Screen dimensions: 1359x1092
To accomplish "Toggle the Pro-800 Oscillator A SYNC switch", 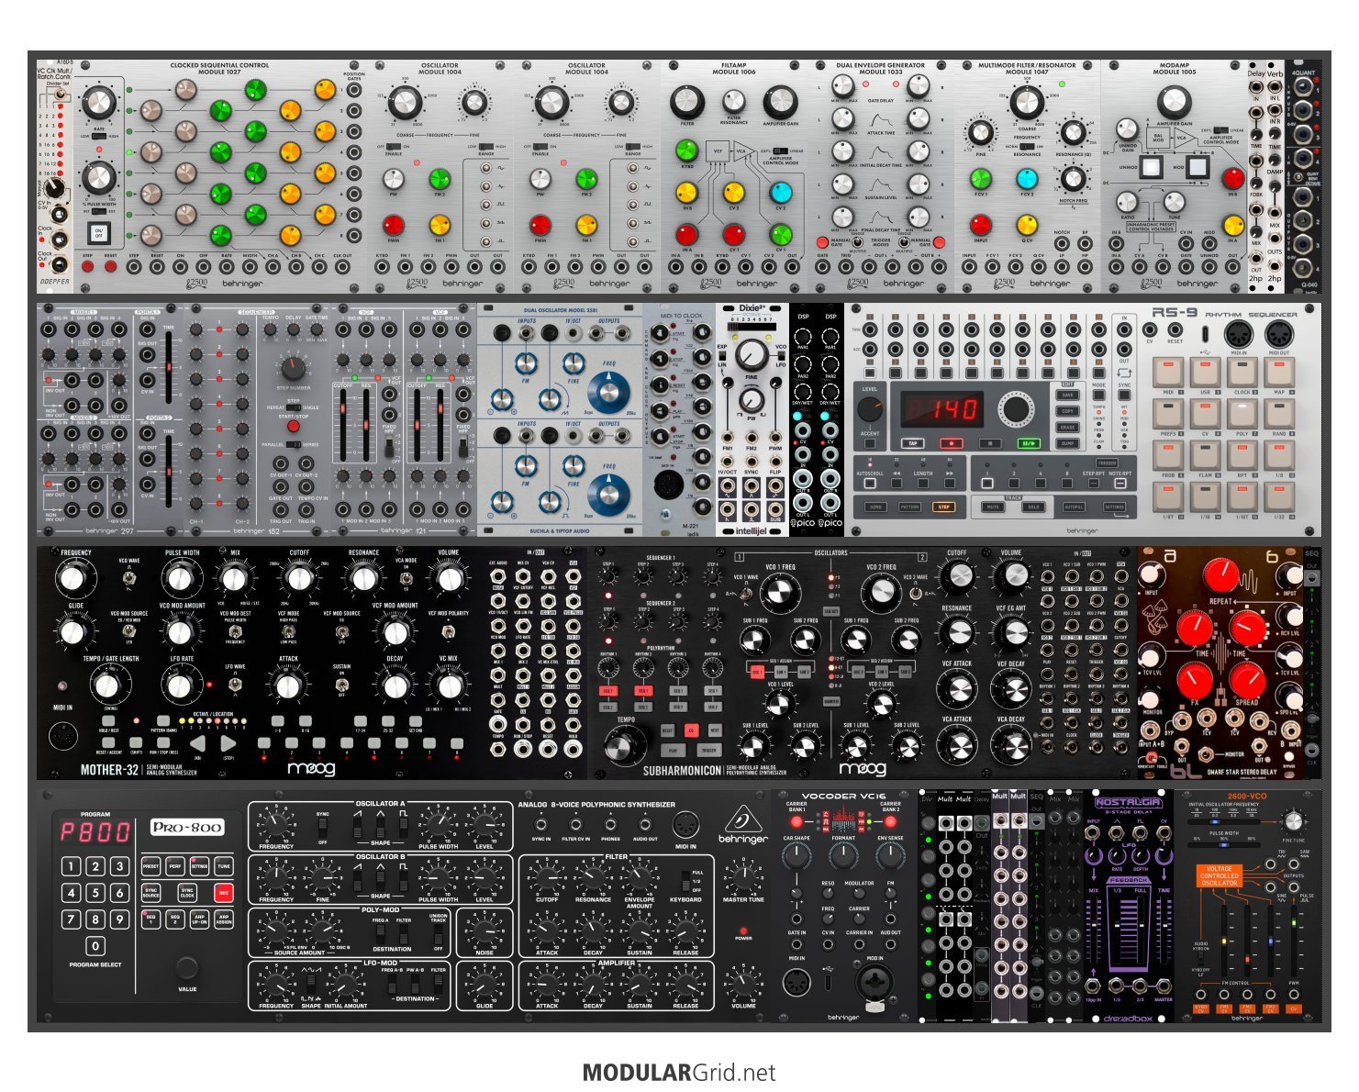I will (x=323, y=829).
